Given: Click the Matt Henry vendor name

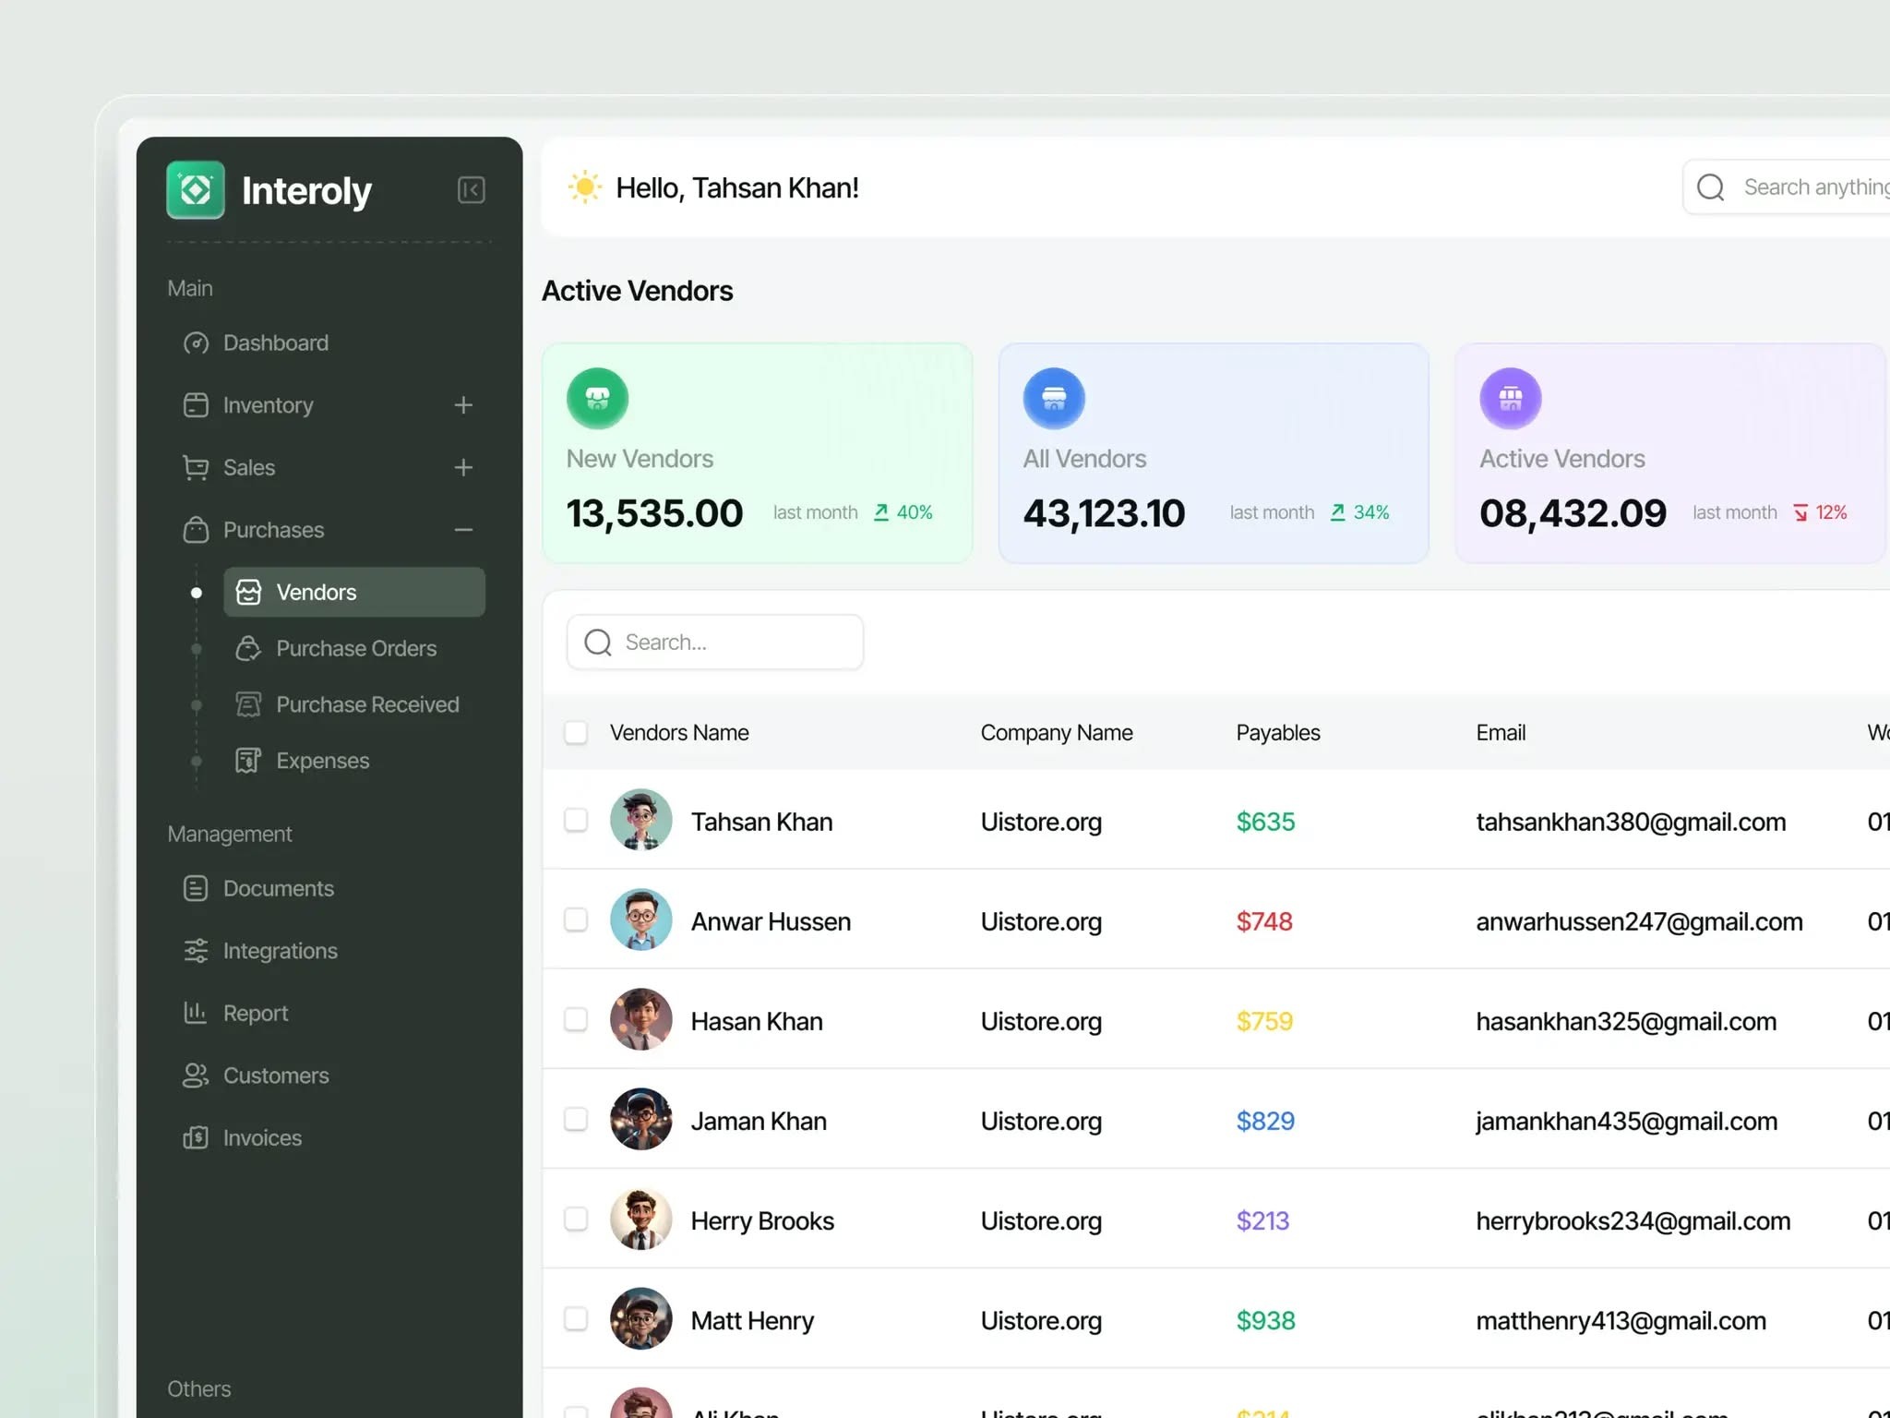Looking at the screenshot, I should tap(752, 1320).
